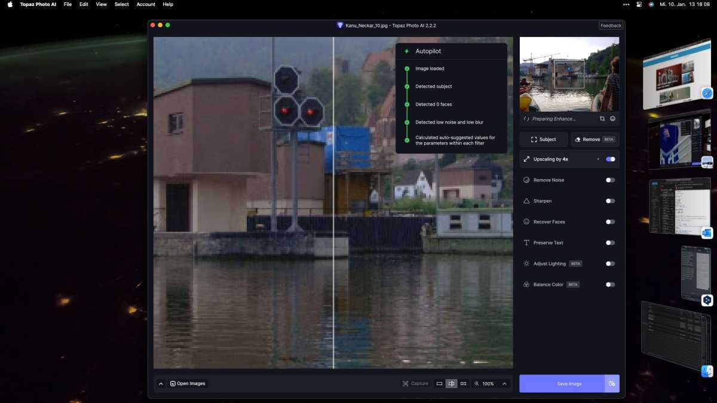Viewport: 717px width, 403px height.
Task: Switch to the Safari window in Stage Manager
Action: click(676, 73)
